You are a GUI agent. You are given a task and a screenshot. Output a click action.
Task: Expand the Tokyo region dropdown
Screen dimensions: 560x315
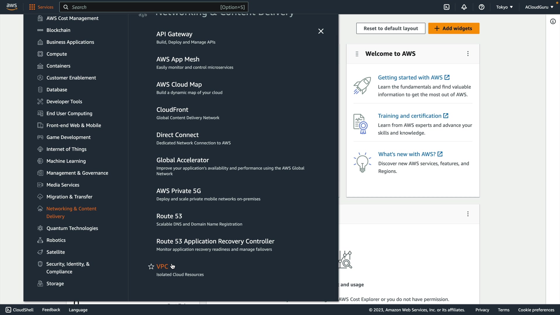[504, 7]
